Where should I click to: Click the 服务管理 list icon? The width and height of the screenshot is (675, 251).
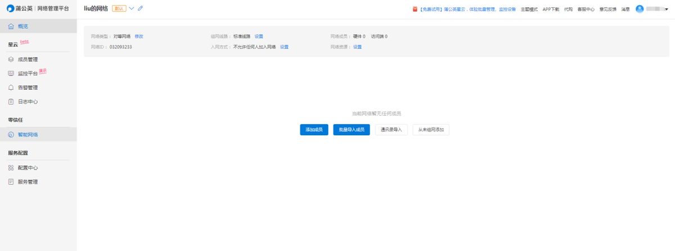(x=11, y=182)
